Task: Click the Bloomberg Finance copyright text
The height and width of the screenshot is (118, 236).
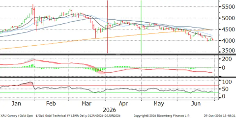Action: pyautogui.click(x=162, y=116)
